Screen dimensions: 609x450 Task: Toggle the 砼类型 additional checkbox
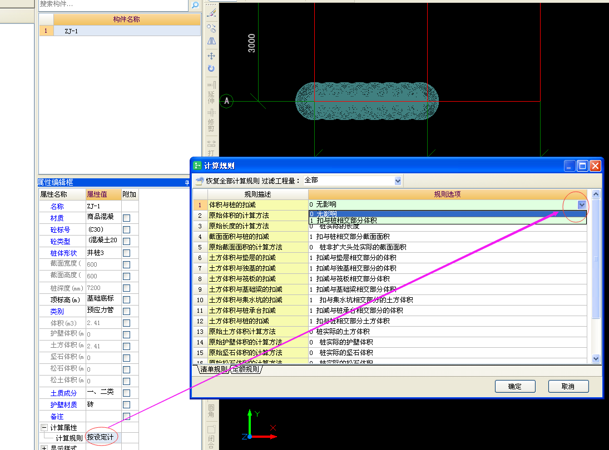pyautogui.click(x=126, y=241)
